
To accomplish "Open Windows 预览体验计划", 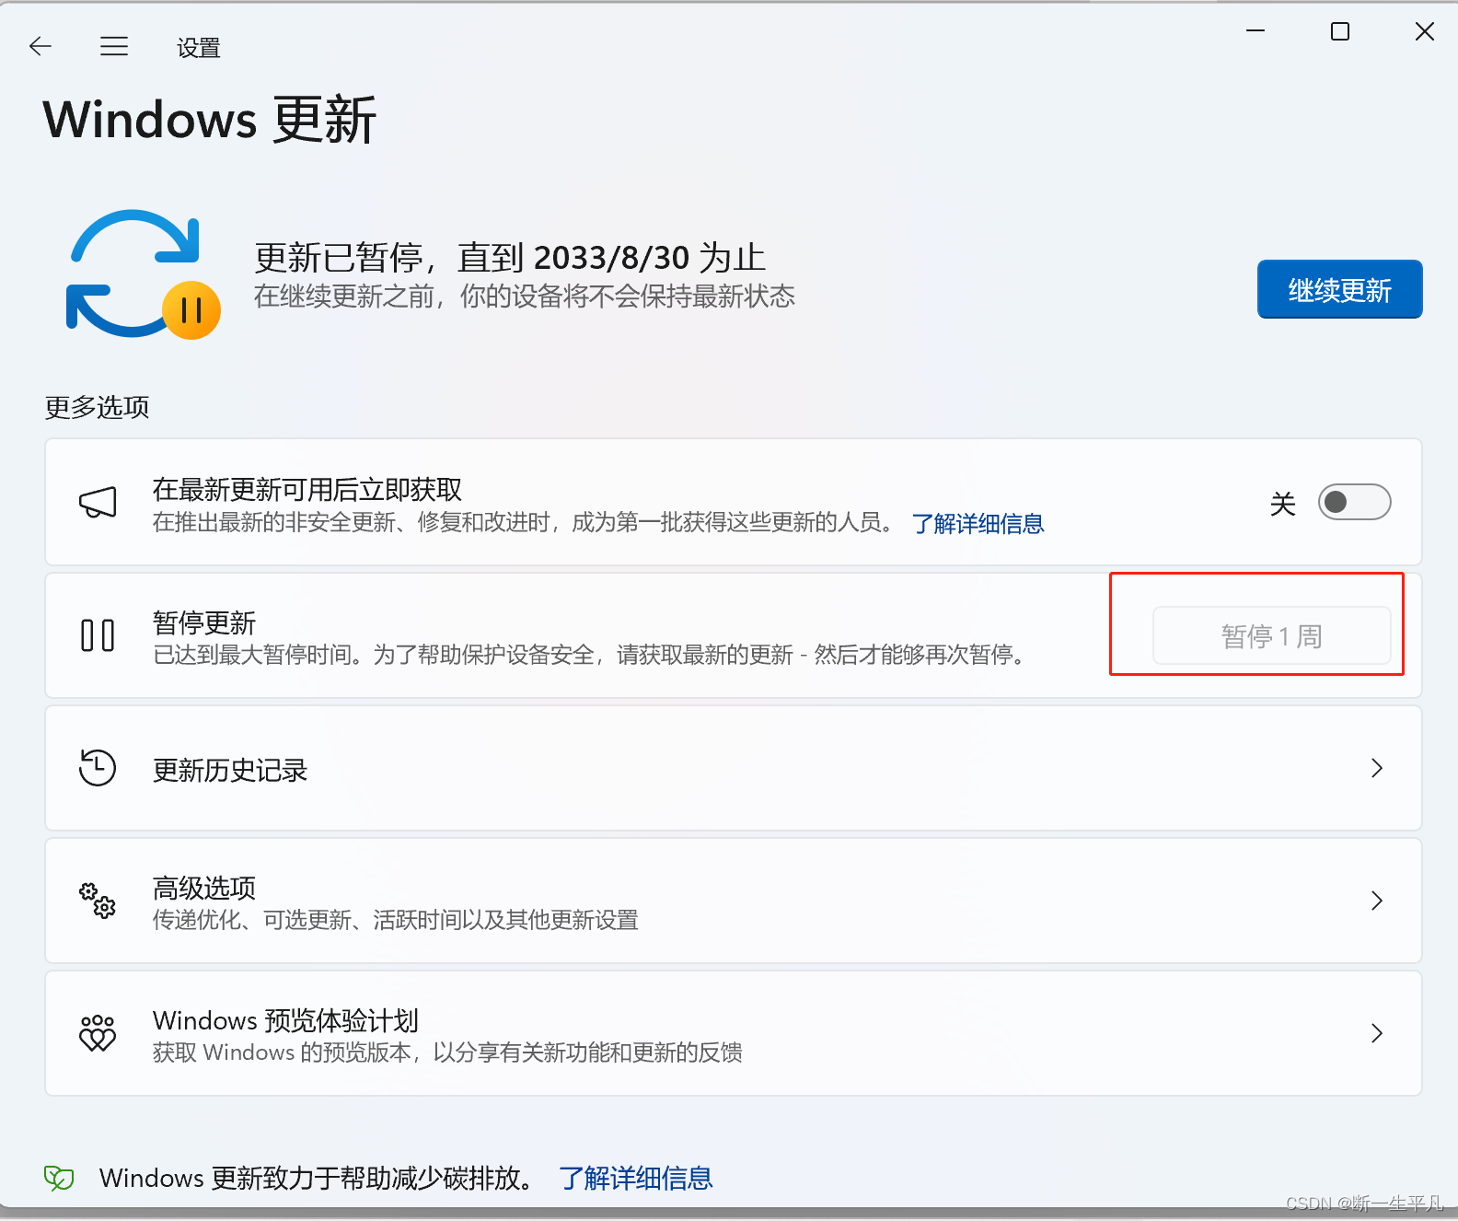I will 733,1033.
